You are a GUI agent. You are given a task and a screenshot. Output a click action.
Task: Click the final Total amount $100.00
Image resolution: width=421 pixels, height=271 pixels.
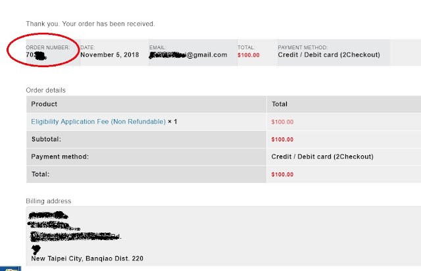(282, 174)
